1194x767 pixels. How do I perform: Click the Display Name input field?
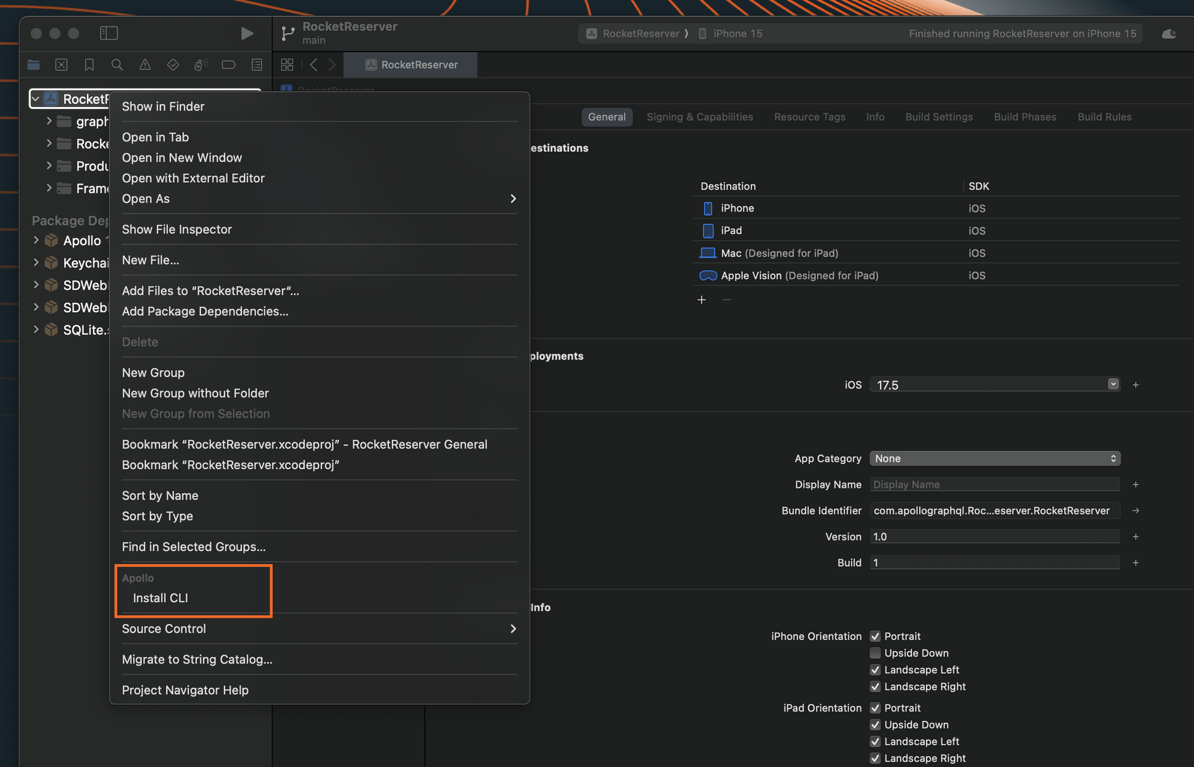994,485
